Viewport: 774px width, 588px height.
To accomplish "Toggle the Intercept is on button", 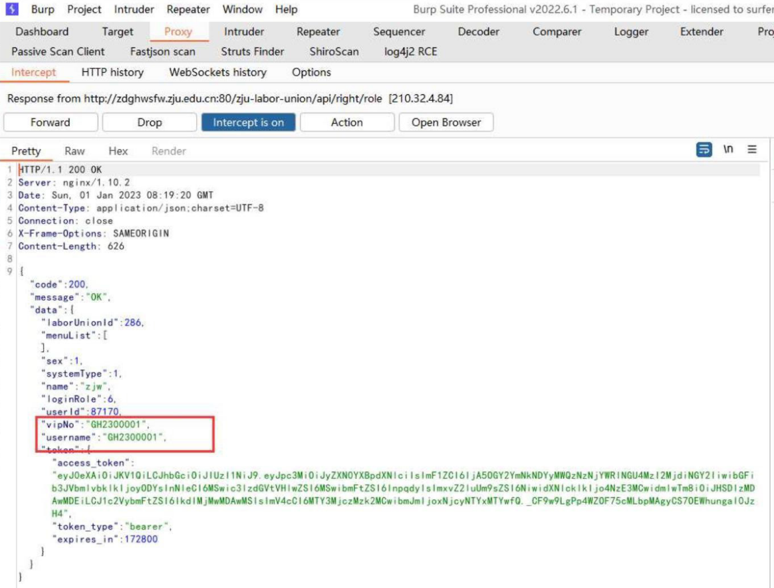I will (248, 122).
